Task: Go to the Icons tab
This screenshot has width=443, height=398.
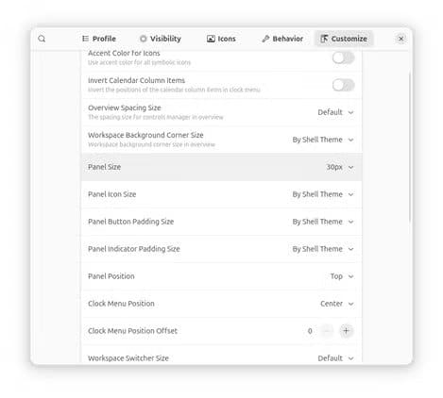Action: [x=221, y=39]
